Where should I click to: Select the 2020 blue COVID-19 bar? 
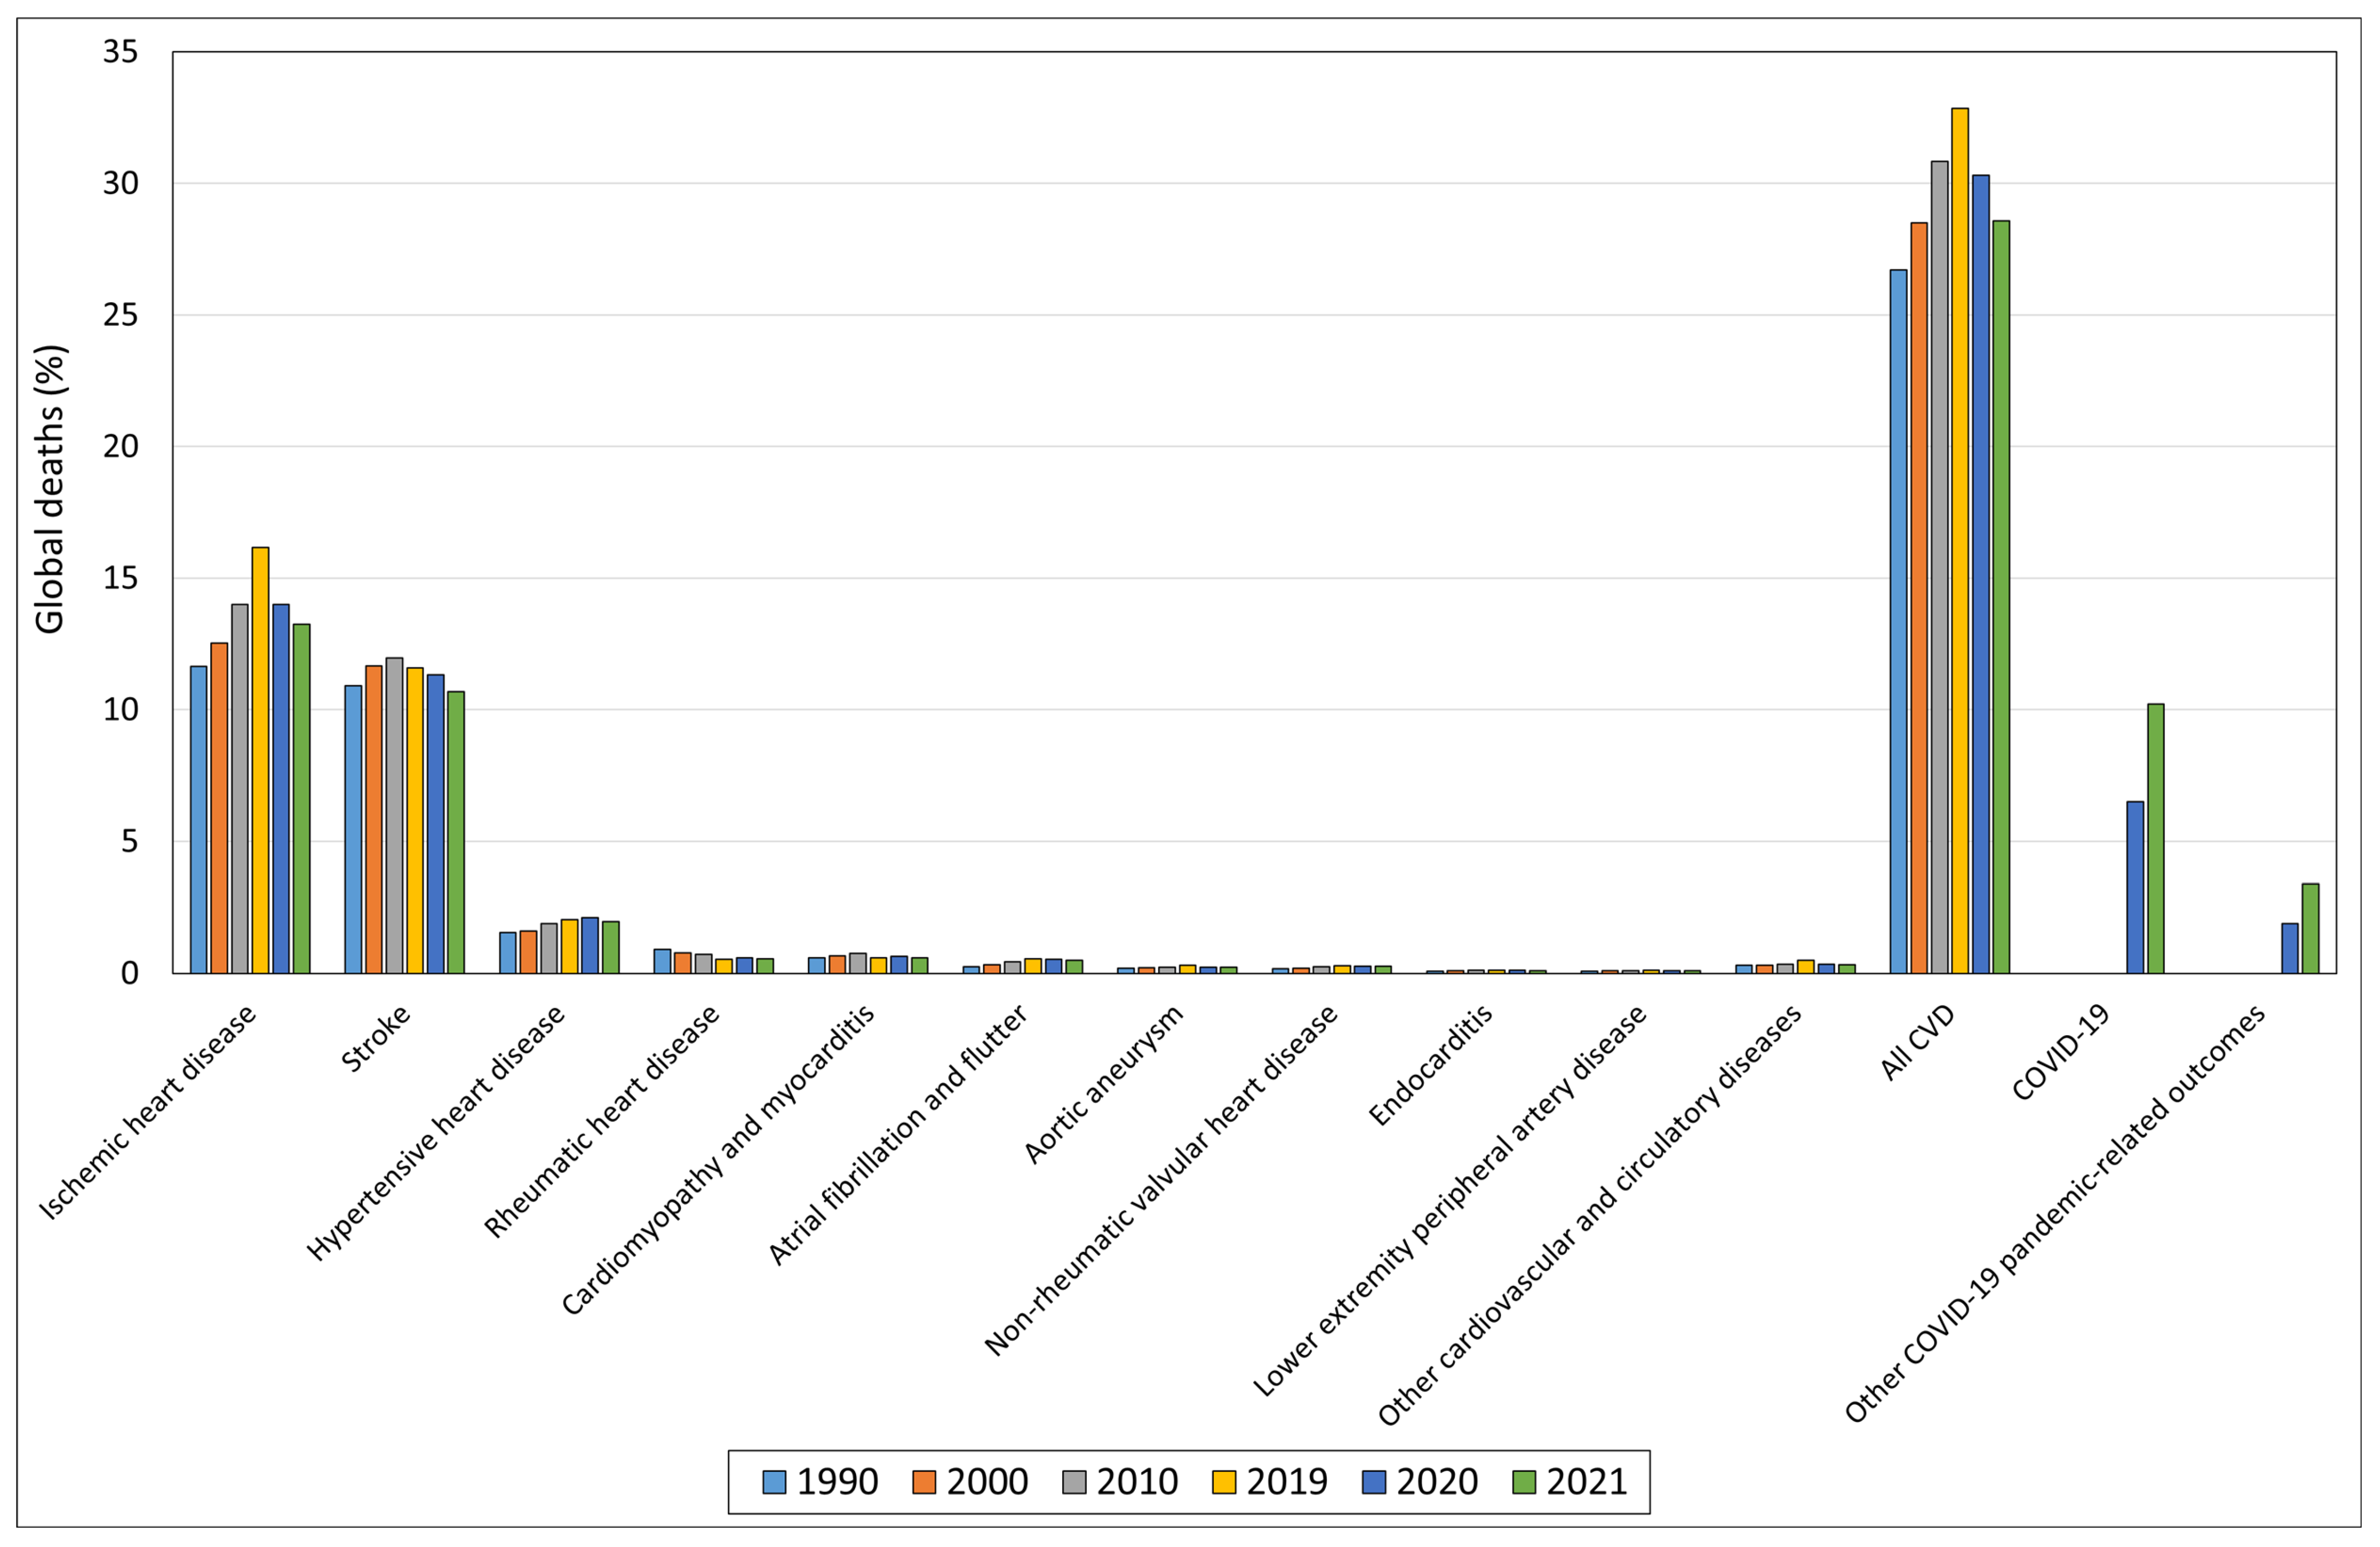click(2135, 887)
